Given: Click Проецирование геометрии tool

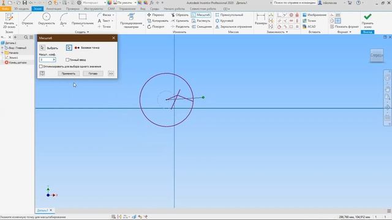Looking at the screenshot, I should 131,20.
